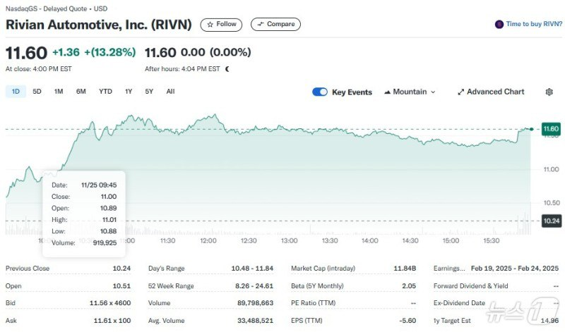This screenshot has height=332, width=565.
Task: Click tooltip Volume value 919,925
Action: point(105,242)
